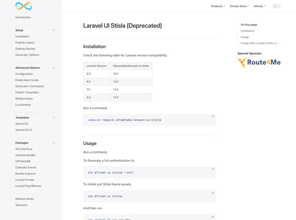Screen dimensions: 296x220
Task: Click the 7.0 version table cell
Action: (96, 89)
